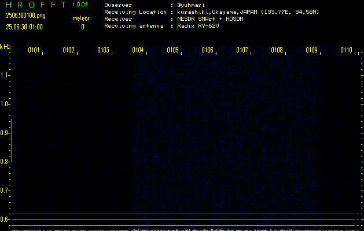364x231 pixels.
Task: Select the filename 2506300100.png
Action: point(25,16)
